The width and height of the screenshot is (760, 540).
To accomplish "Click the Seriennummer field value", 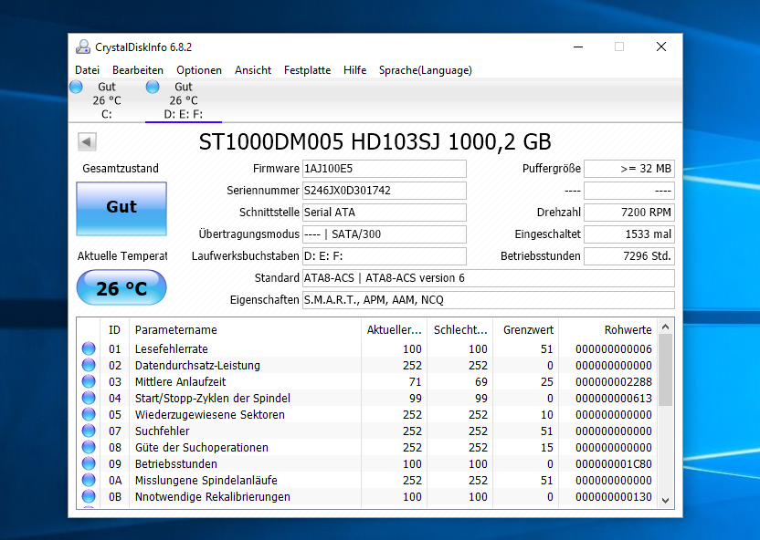I will (x=385, y=191).
